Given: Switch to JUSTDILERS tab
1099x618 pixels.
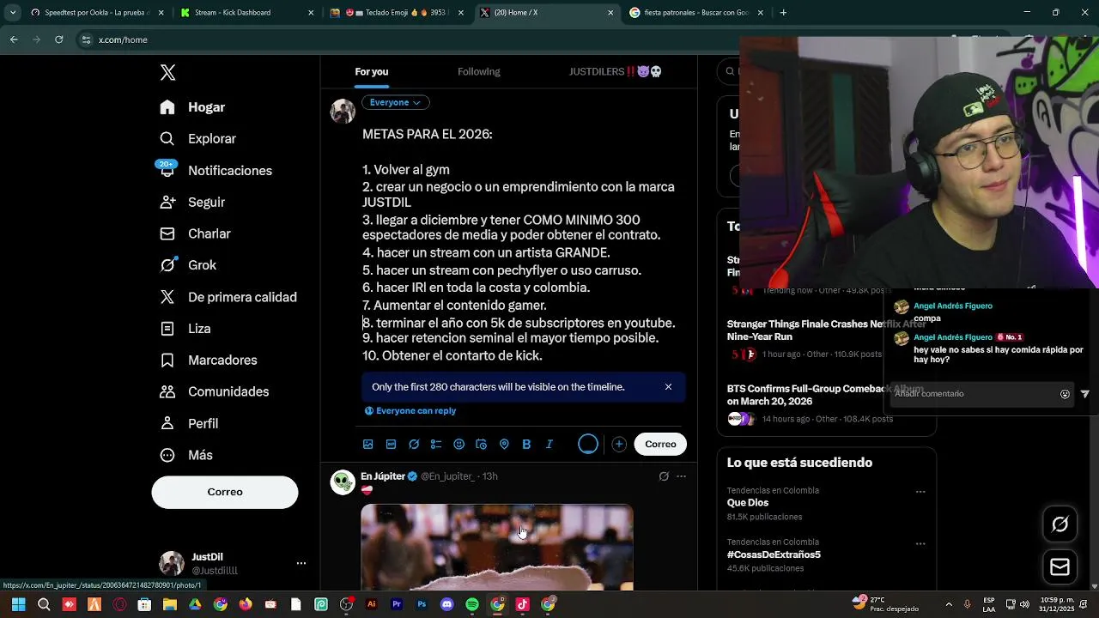Looking at the screenshot, I should click(616, 72).
